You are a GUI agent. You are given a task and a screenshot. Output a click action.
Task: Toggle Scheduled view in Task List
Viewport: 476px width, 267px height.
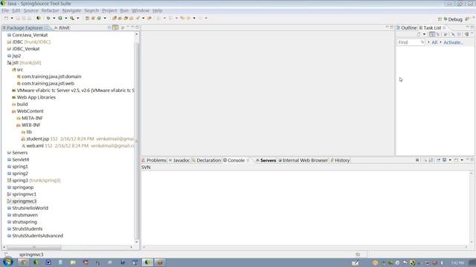click(437, 34)
